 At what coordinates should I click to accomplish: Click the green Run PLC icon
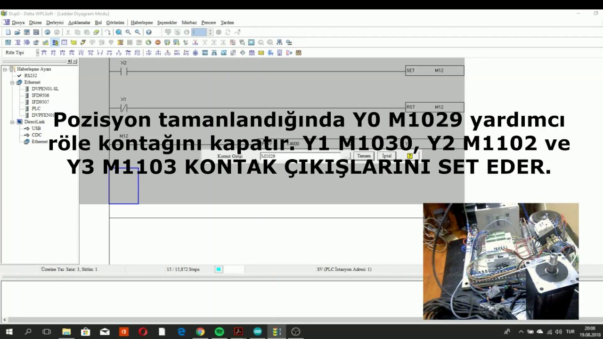[148, 42]
